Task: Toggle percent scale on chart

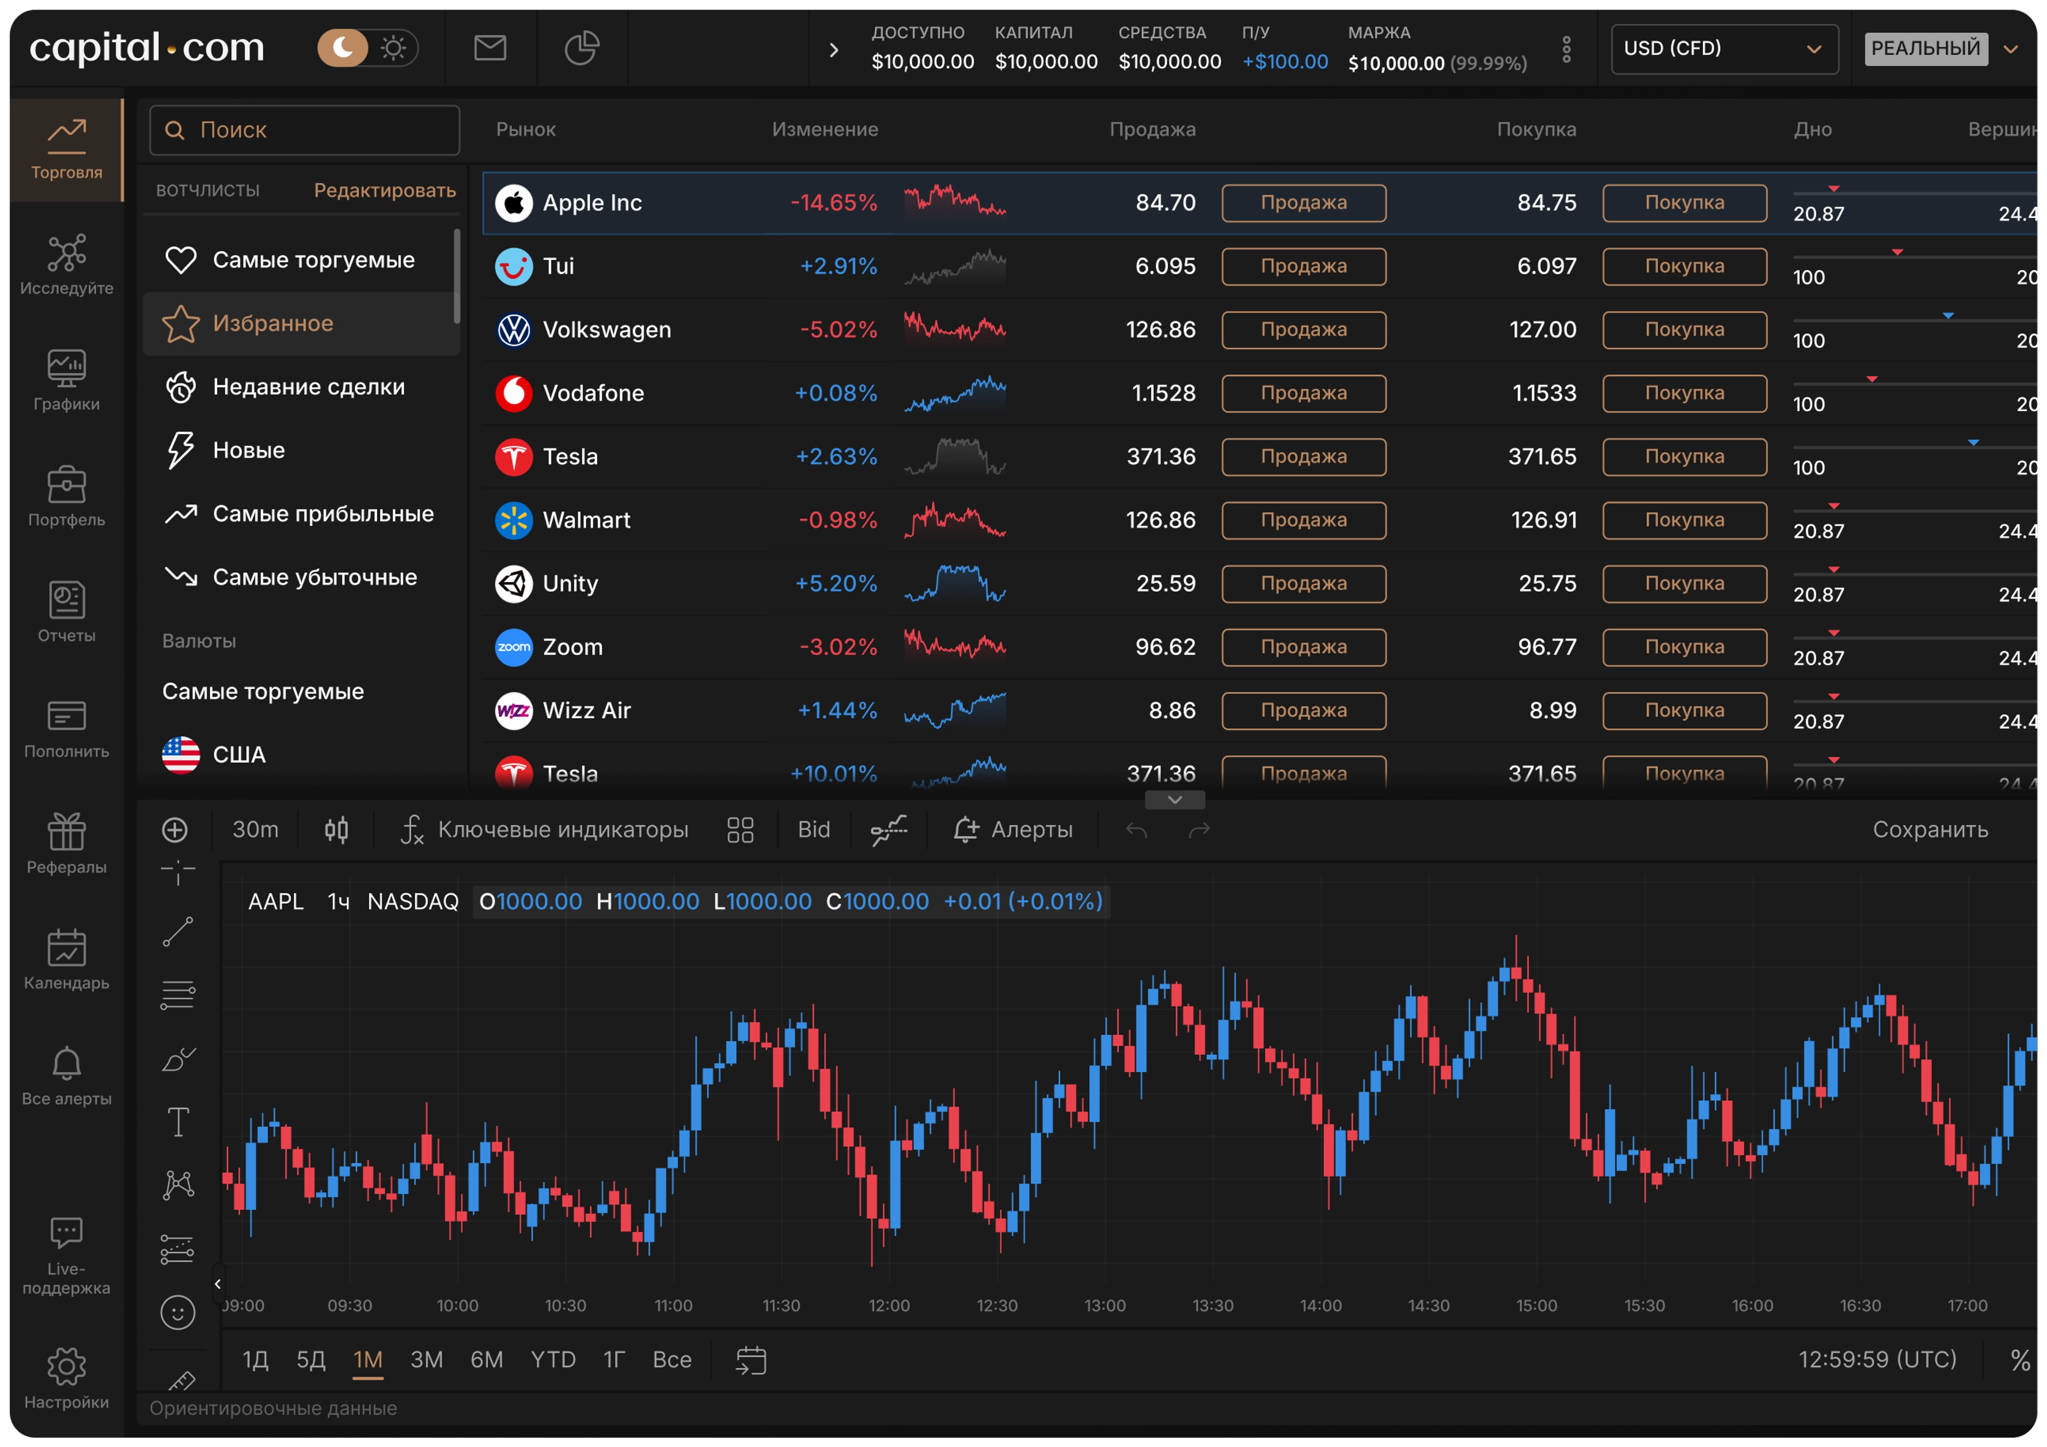Action: click(x=2019, y=1361)
